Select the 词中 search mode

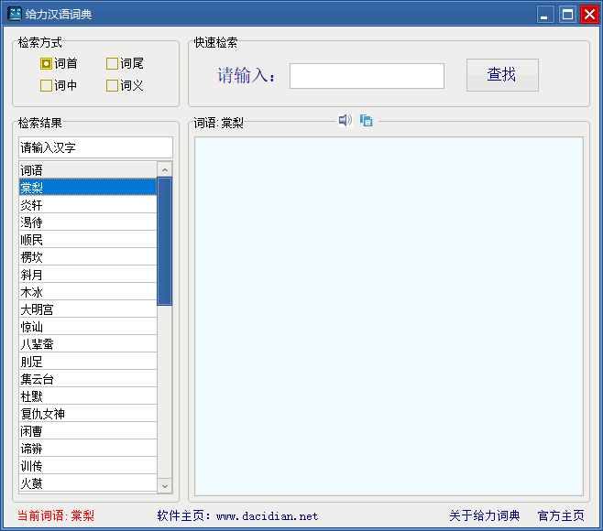(x=59, y=85)
